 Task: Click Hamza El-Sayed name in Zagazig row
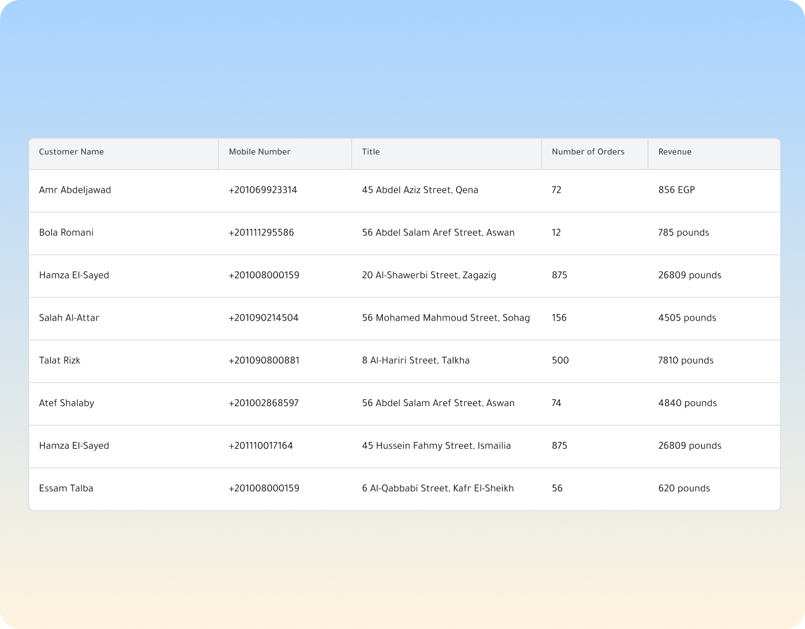click(x=74, y=275)
